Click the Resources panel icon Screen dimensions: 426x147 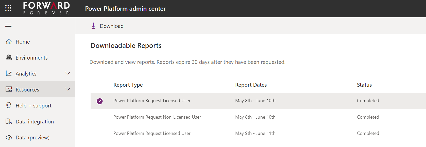tap(9, 89)
